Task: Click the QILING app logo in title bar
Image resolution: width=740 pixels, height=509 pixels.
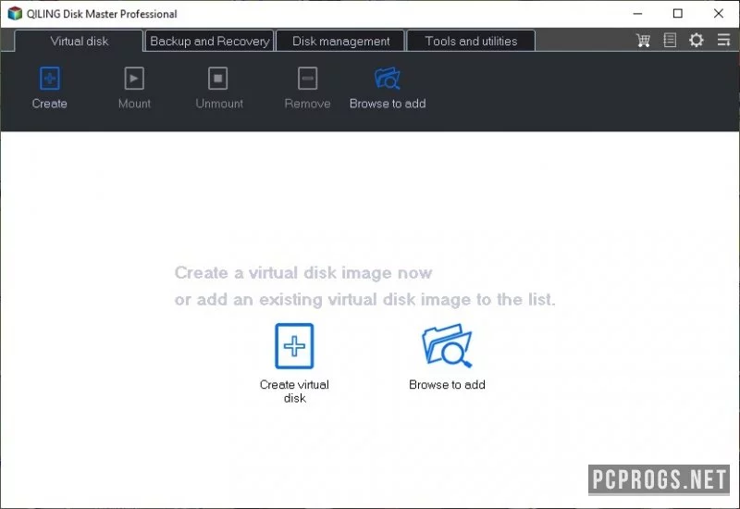Action: tap(15, 14)
